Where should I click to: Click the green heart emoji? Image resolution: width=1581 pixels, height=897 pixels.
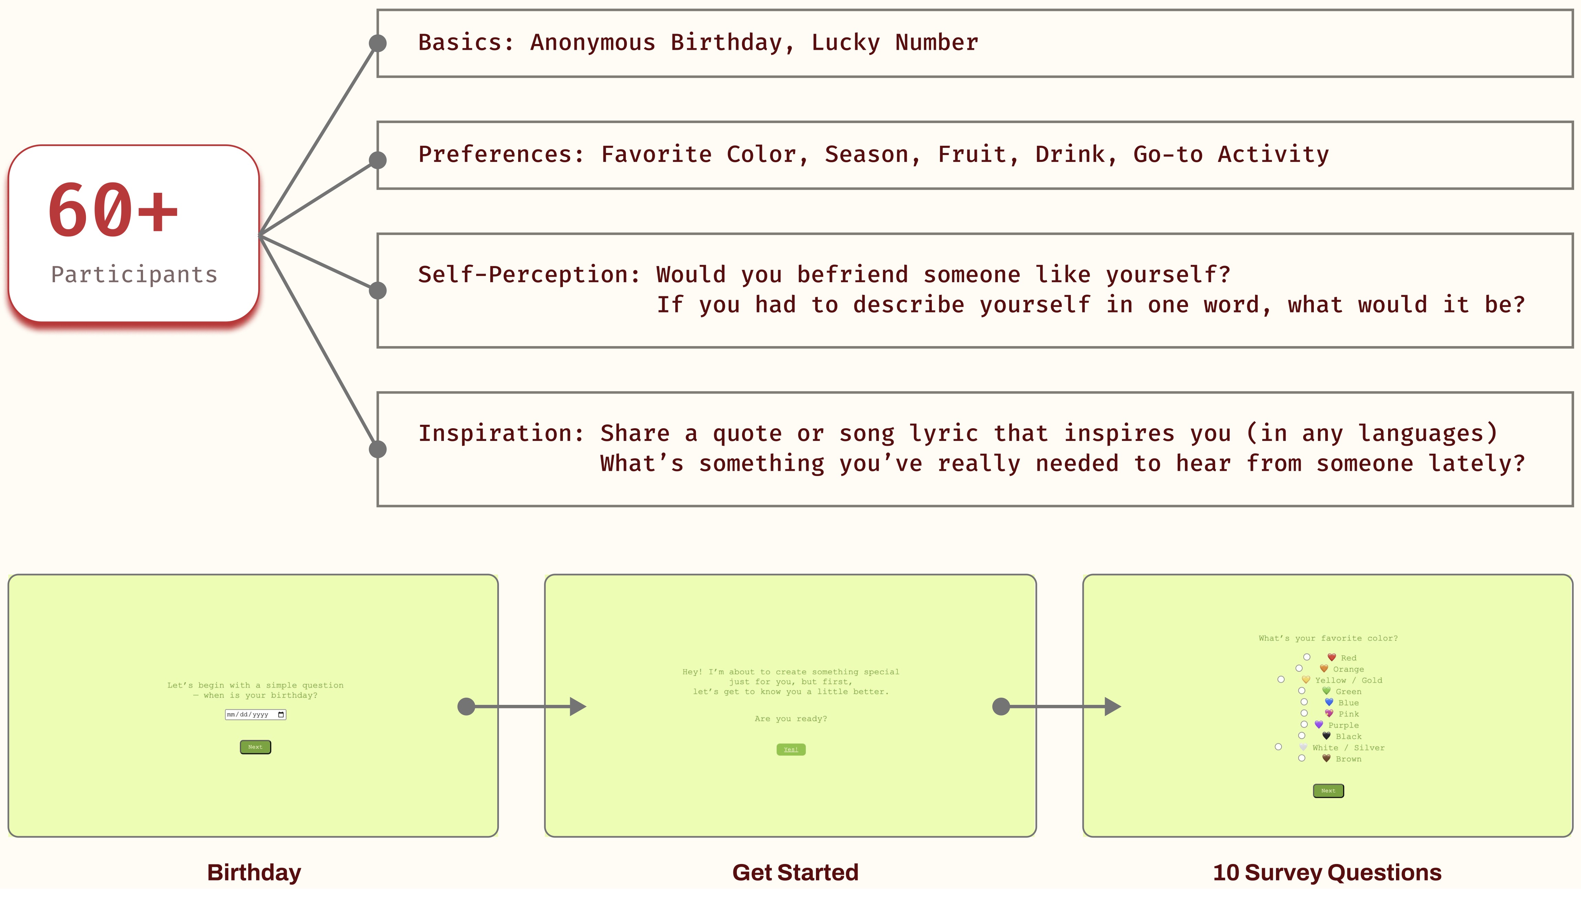coord(1327,690)
